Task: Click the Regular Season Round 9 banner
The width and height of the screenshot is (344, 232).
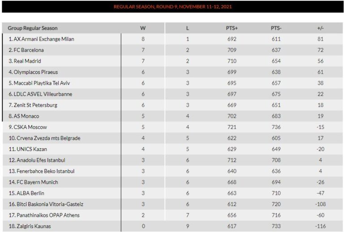Action: tap(172, 7)
